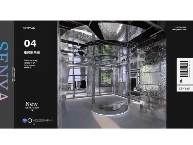Click the large 04 page number
Screen dimensions: 193x145
tap(30, 43)
